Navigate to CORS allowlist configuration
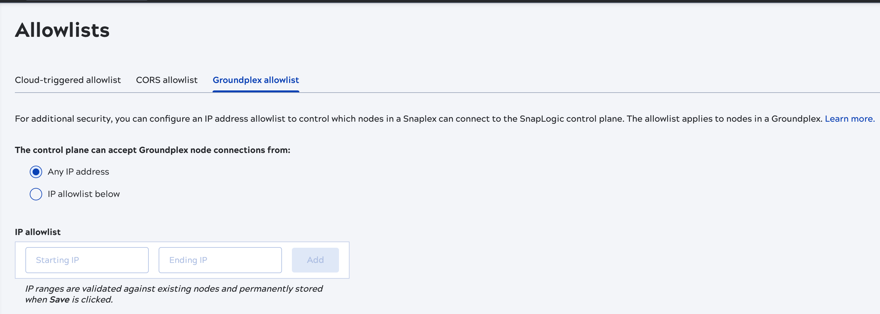The height and width of the screenshot is (314, 880). click(166, 80)
